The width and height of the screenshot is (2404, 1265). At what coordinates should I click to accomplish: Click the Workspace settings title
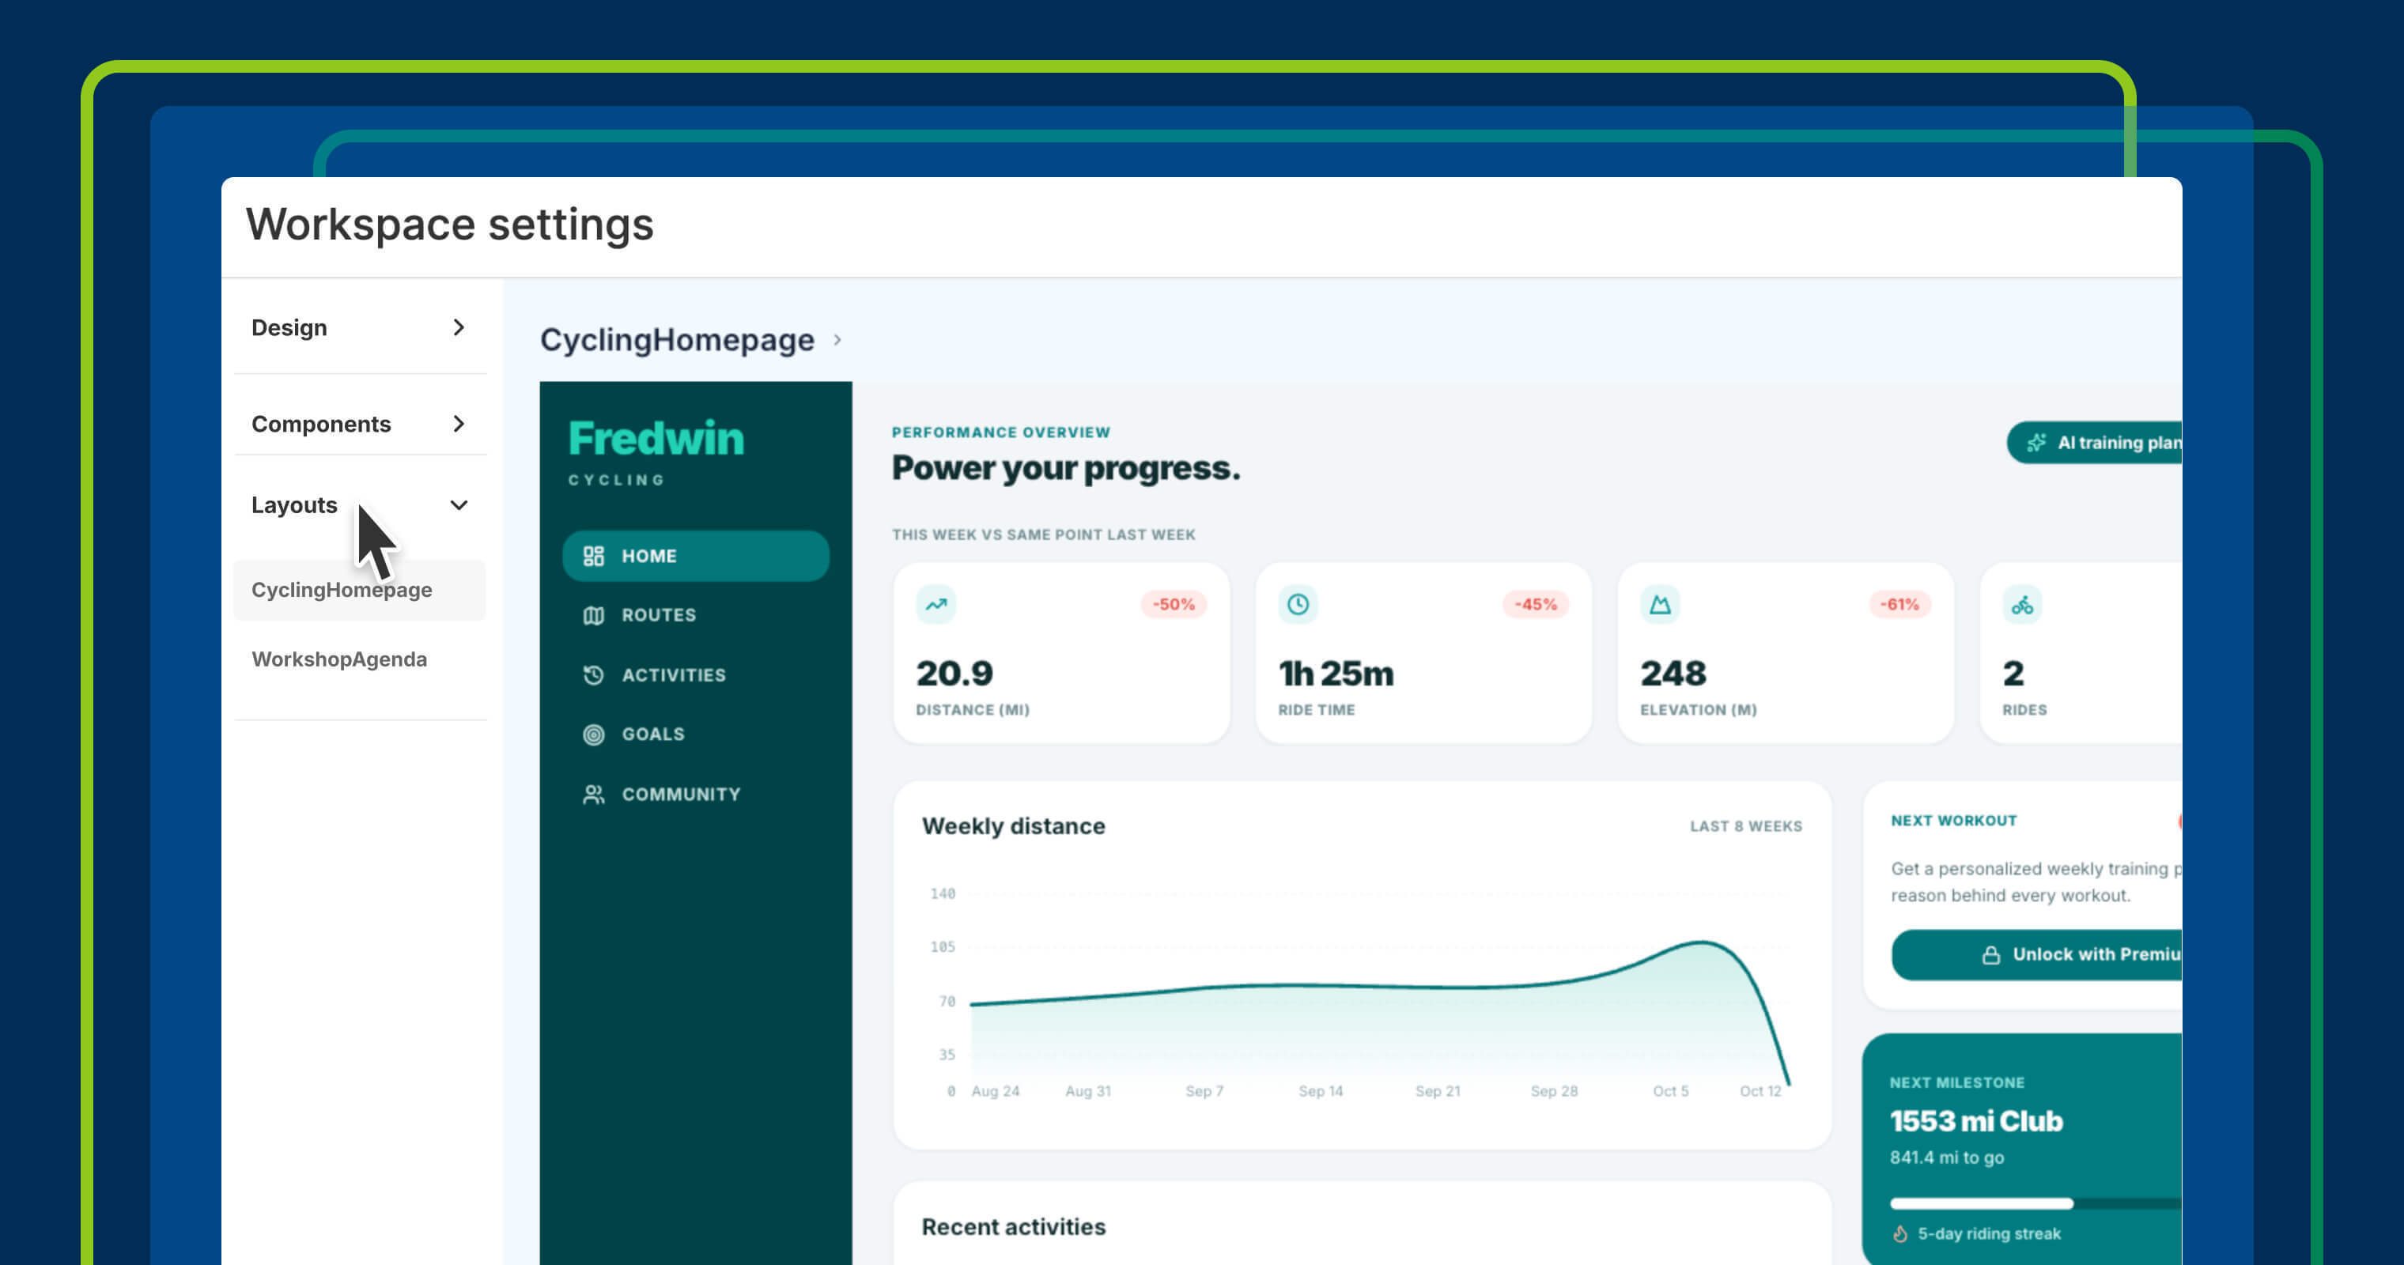pyautogui.click(x=450, y=225)
